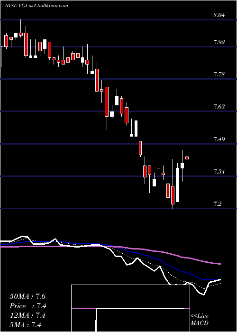Click the 5MA : 7.4 legend value
The height and width of the screenshot is (332, 237).
[25, 325]
